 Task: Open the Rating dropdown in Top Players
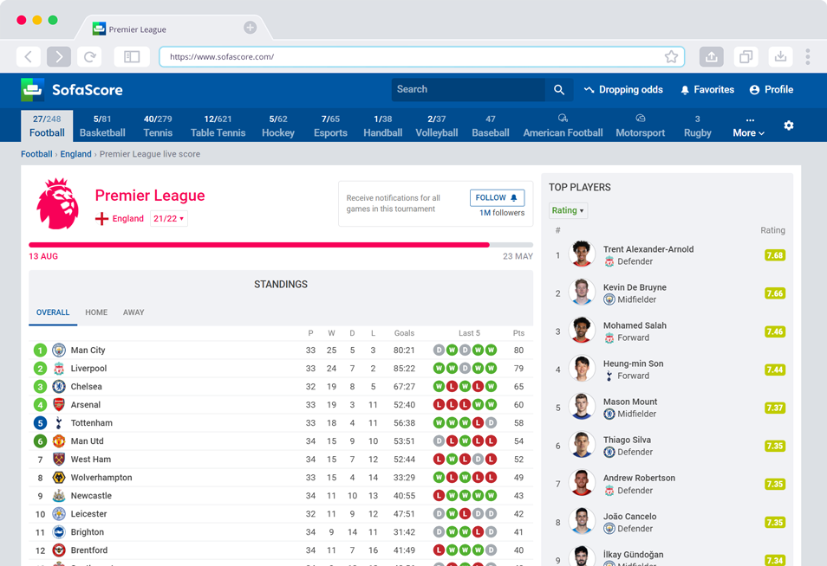[567, 210]
